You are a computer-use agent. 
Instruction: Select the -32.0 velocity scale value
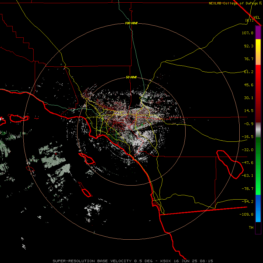(x=248, y=150)
